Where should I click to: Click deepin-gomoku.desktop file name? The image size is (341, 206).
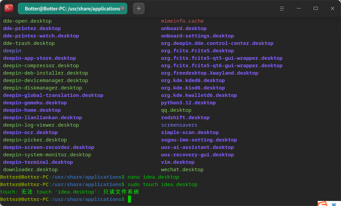[35, 103]
